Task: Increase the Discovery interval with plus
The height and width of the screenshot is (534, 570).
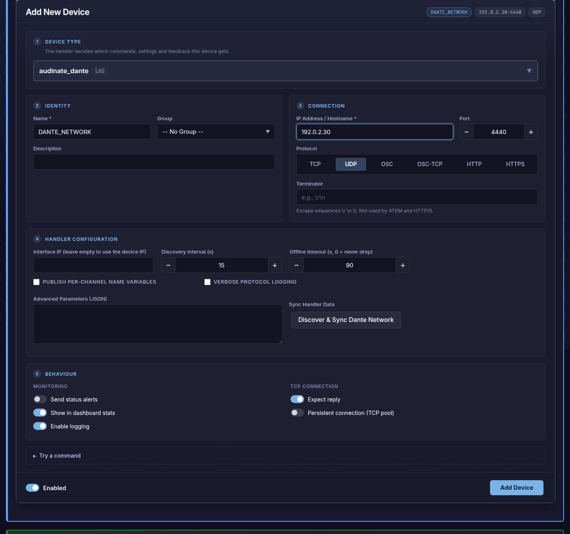Action: click(275, 265)
